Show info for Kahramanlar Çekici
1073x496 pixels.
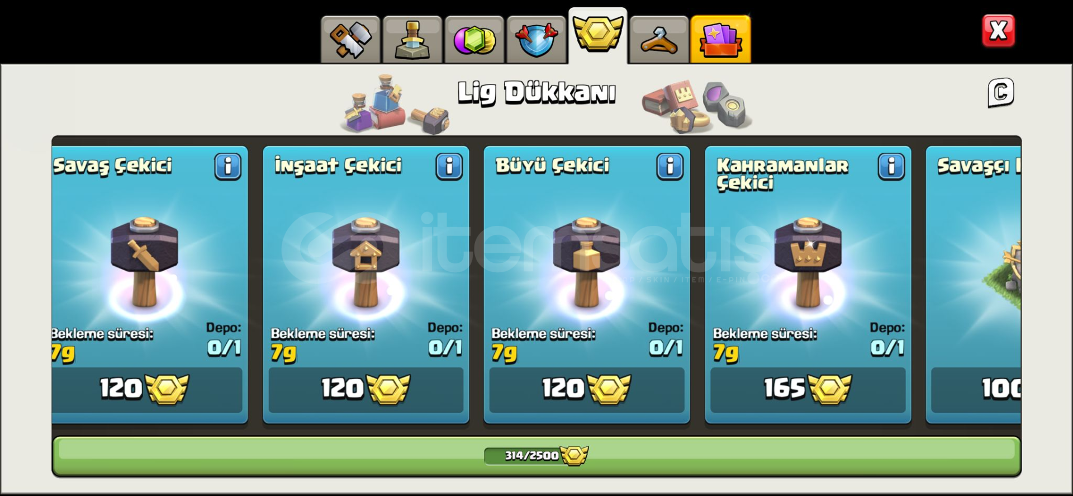pyautogui.click(x=891, y=167)
